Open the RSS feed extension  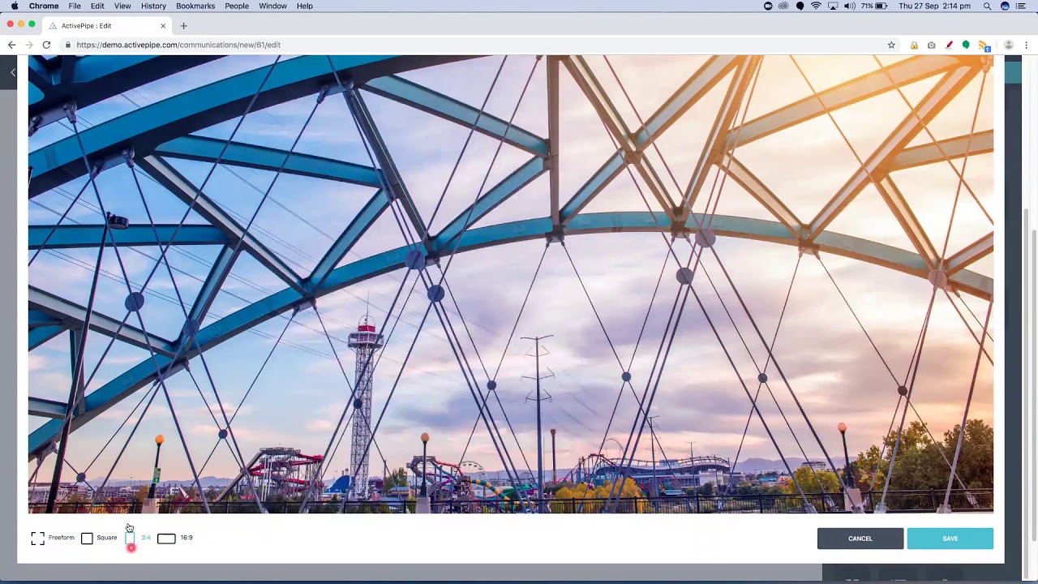tap(983, 45)
